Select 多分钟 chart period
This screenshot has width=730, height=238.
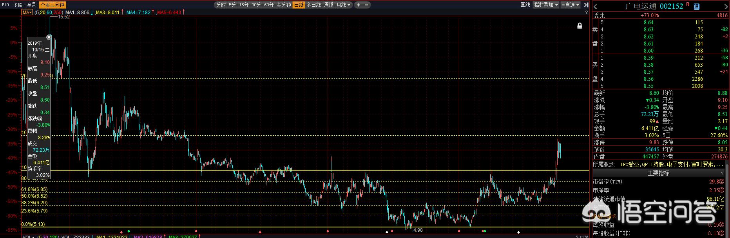[284, 5]
